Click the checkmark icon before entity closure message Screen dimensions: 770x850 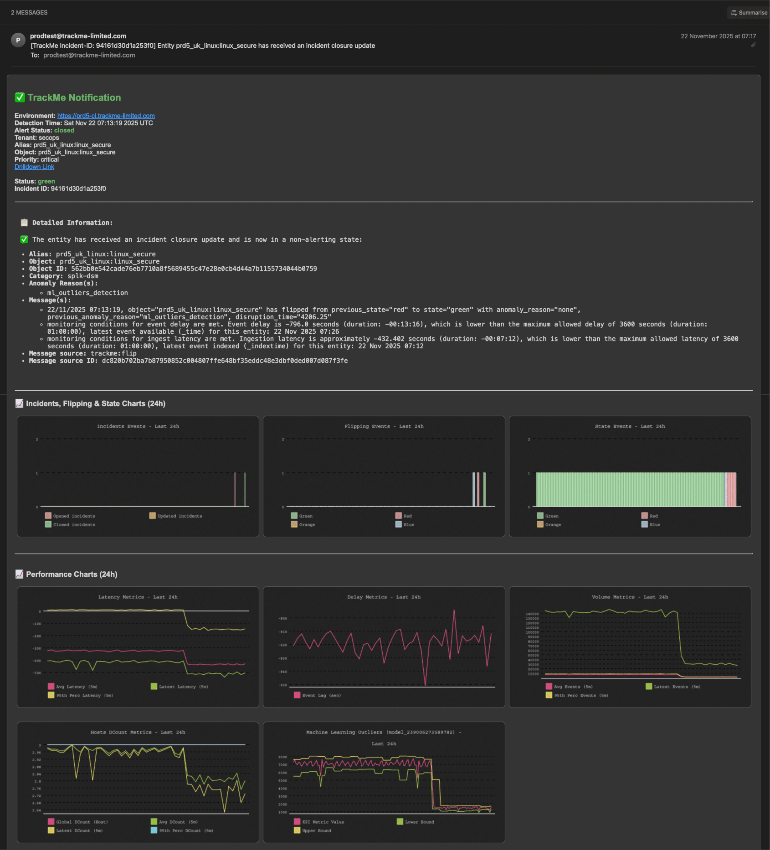[24, 239]
